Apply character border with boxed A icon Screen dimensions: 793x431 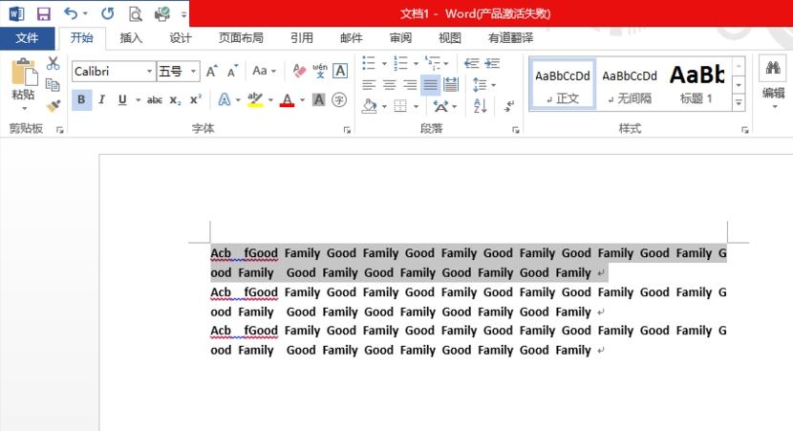340,71
